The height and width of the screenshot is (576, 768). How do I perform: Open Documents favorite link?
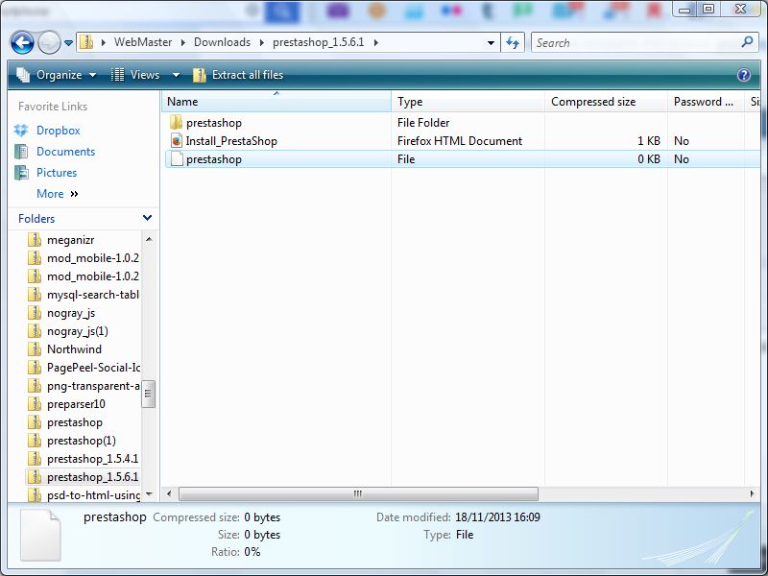click(65, 152)
